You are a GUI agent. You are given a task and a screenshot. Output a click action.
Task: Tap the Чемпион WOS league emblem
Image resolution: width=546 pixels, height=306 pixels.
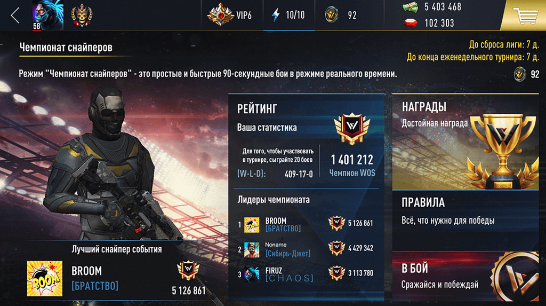coord(352,128)
